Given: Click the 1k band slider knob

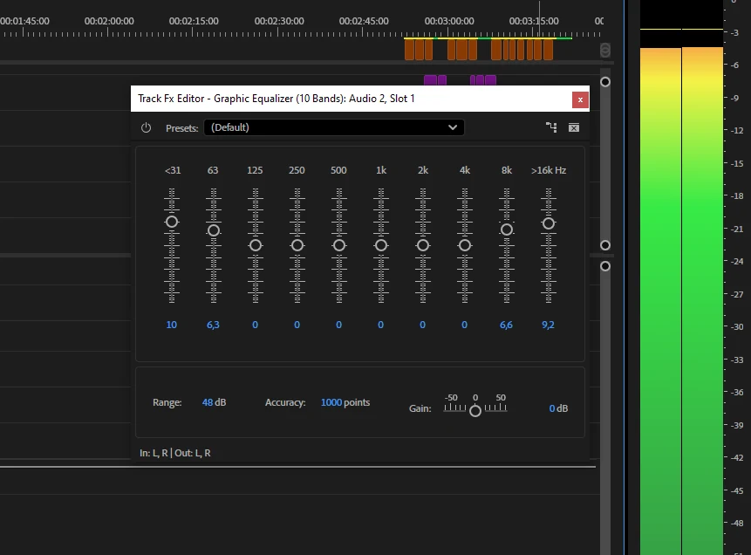Looking at the screenshot, I should point(381,245).
